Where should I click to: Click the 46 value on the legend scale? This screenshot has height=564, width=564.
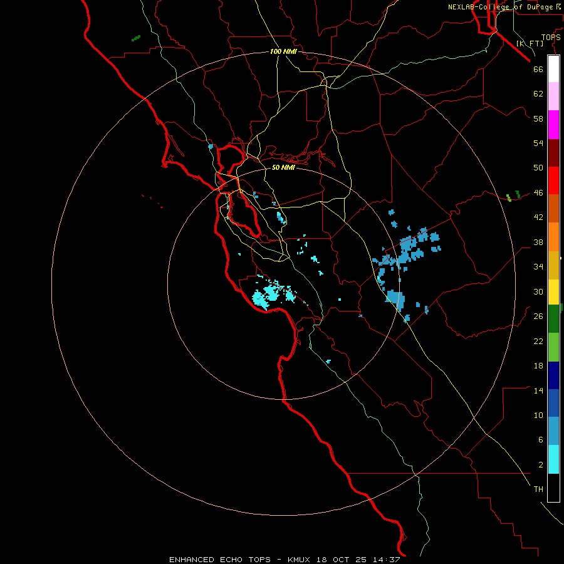[x=538, y=193]
